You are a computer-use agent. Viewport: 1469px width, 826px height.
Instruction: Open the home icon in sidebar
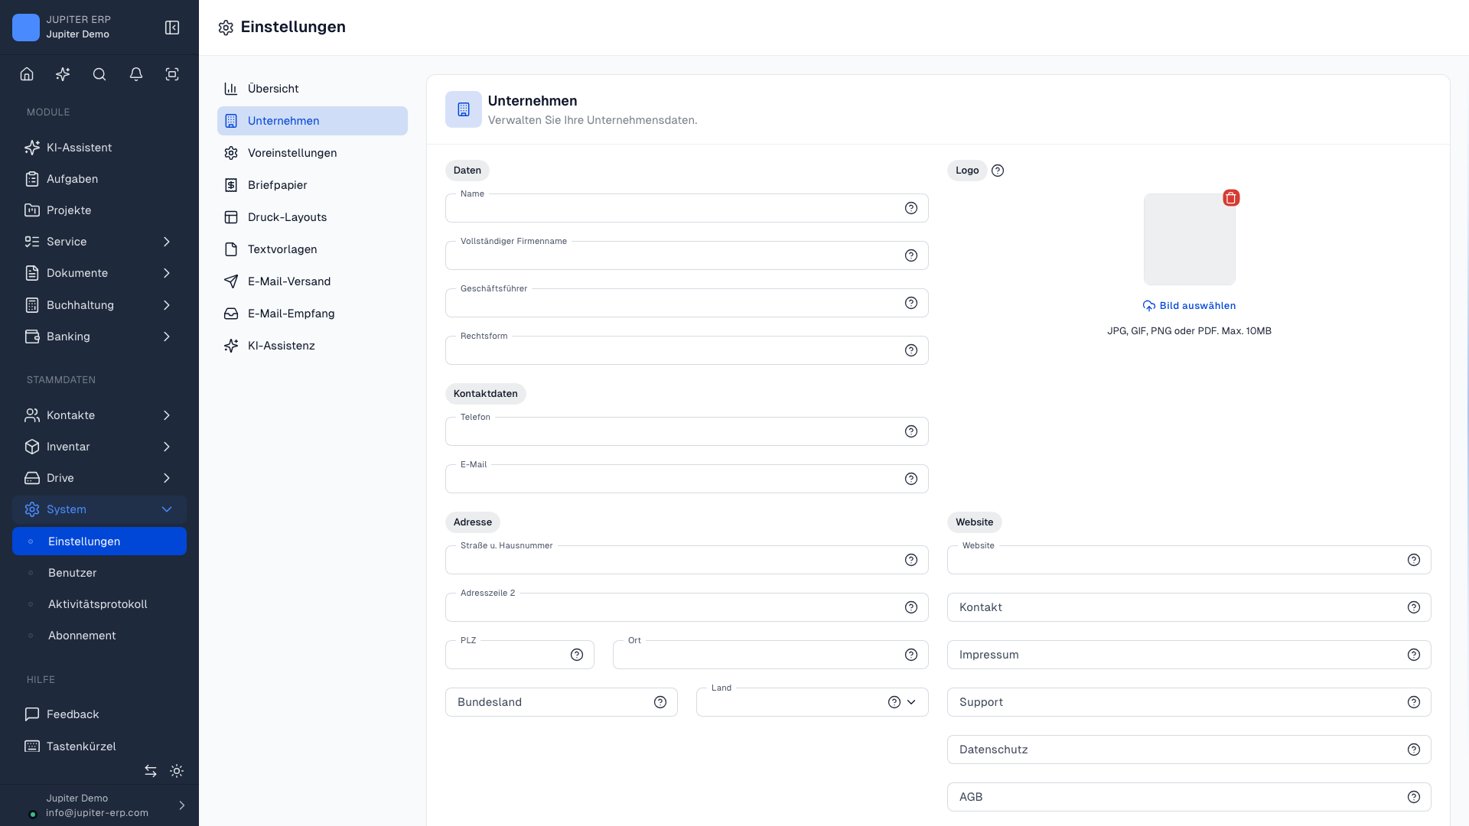click(27, 74)
